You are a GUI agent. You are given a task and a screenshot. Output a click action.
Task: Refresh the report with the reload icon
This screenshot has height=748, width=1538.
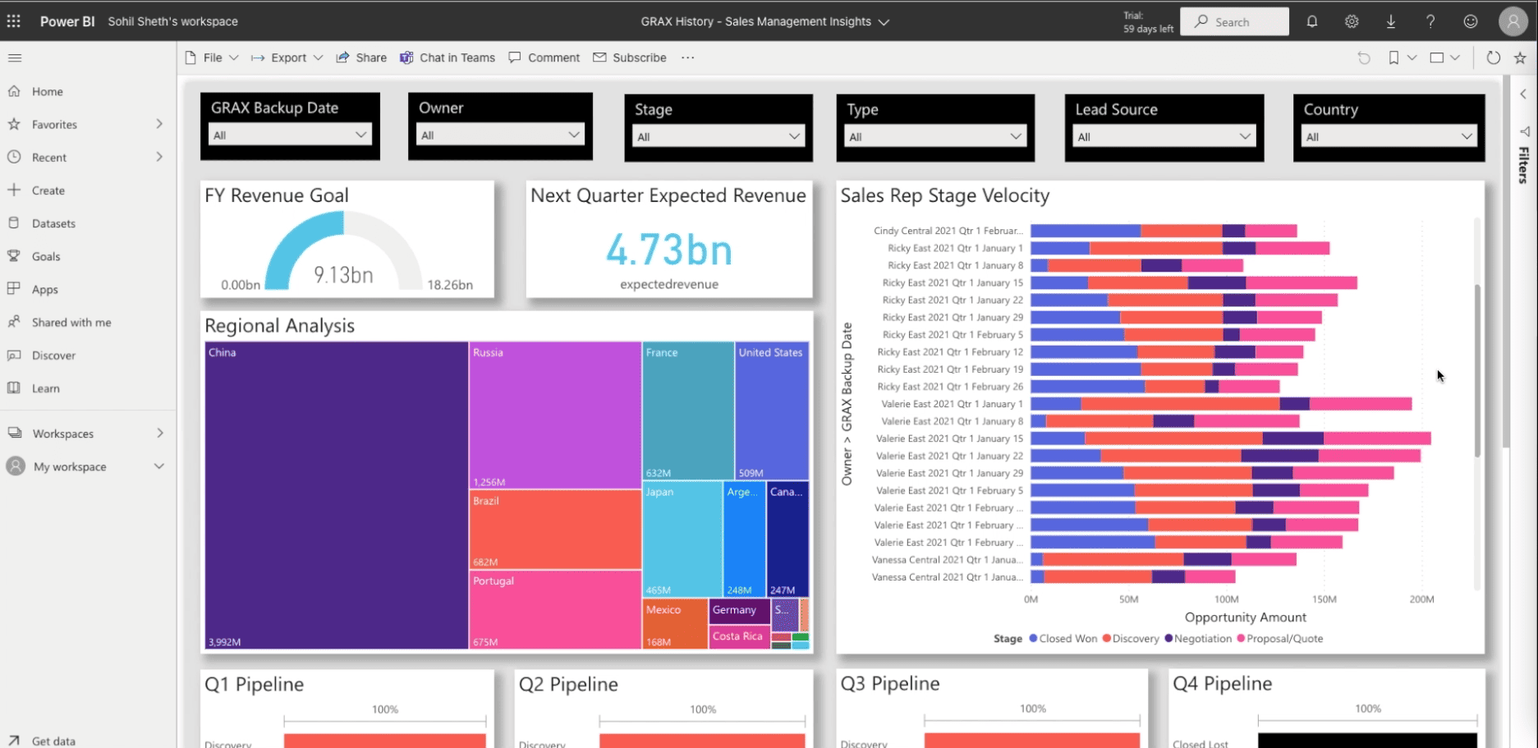coord(1494,57)
